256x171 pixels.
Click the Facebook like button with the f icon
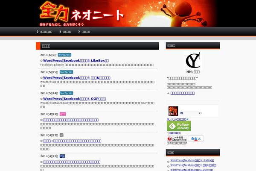pos(189,113)
